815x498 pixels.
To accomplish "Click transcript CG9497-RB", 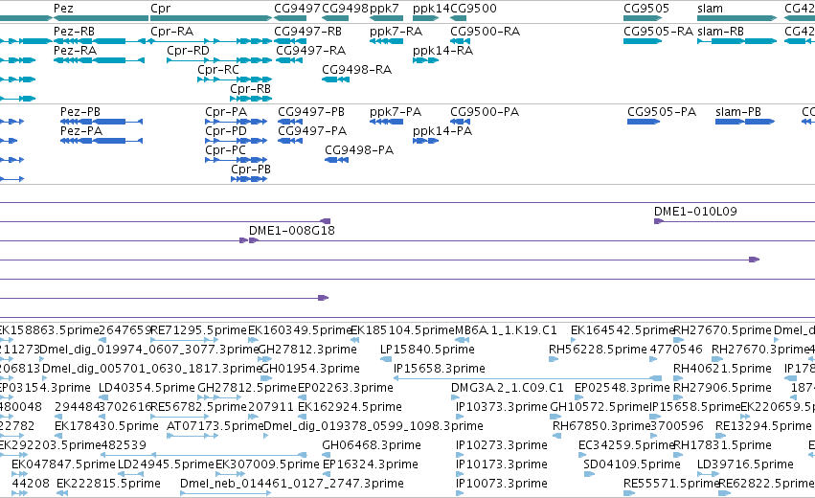I will (x=289, y=41).
